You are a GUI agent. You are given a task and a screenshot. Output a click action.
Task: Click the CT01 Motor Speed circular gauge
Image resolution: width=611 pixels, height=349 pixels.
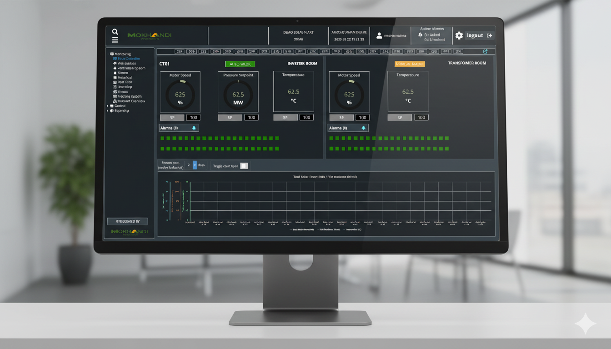point(180,95)
